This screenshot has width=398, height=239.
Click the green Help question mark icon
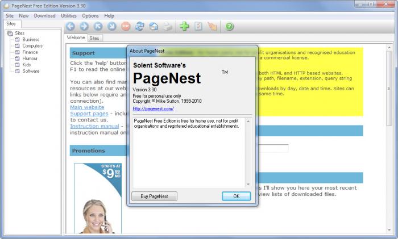(229, 26)
